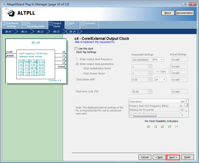Enable the 'Use this clock' checkbox

(76, 48)
